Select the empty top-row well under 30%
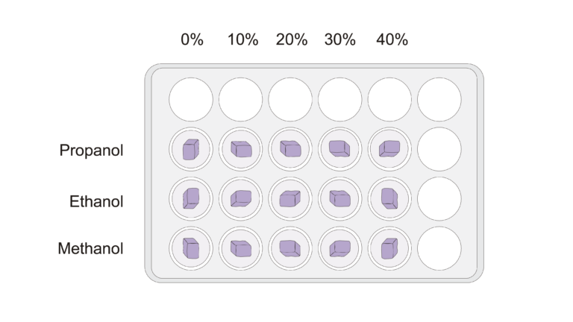Image resolution: width=573 pixels, height=322 pixels. pyautogui.click(x=339, y=100)
